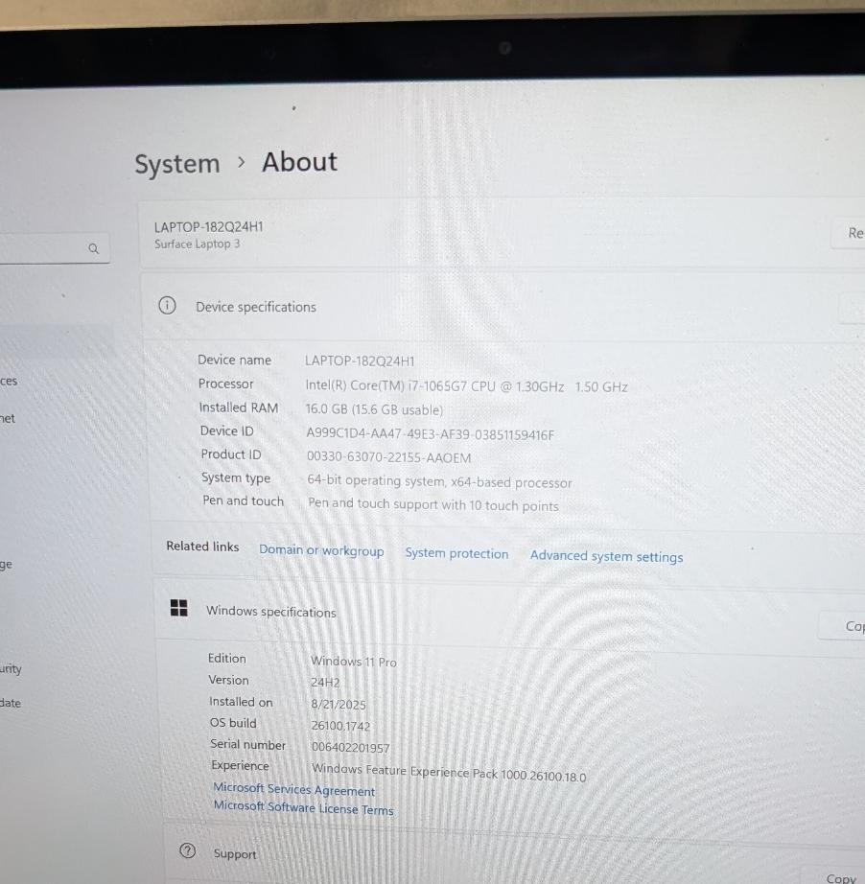Click the OS build label
865x884 pixels.
(233, 723)
